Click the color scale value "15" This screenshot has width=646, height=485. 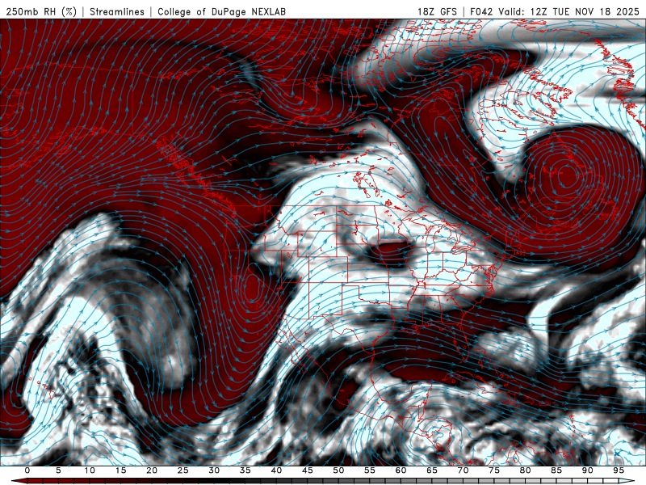tap(120, 470)
